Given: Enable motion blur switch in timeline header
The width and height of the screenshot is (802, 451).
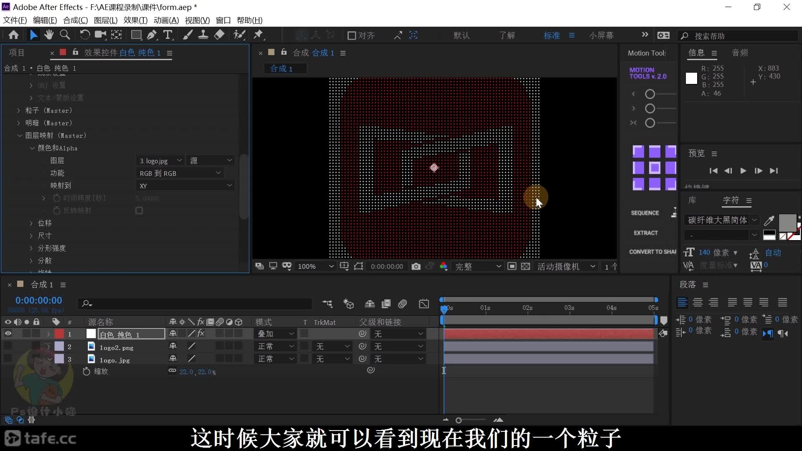Looking at the screenshot, I should pyautogui.click(x=402, y=304).
